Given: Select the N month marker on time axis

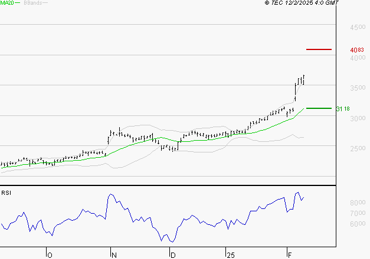Looking at the screenshot, I should [x=114, y=255].
